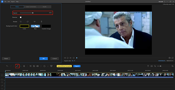Click the preview progress bar handle
Viewport: 175px width, 90px height.
[x=77, y=58]
